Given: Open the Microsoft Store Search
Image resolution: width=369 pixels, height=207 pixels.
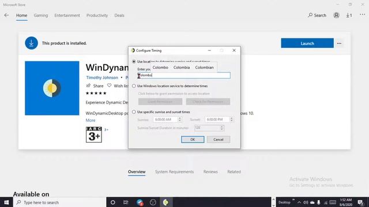Looking at the screenshot, I should (317, 16).
